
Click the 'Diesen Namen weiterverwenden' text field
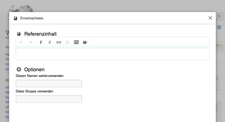coord(49,83)
